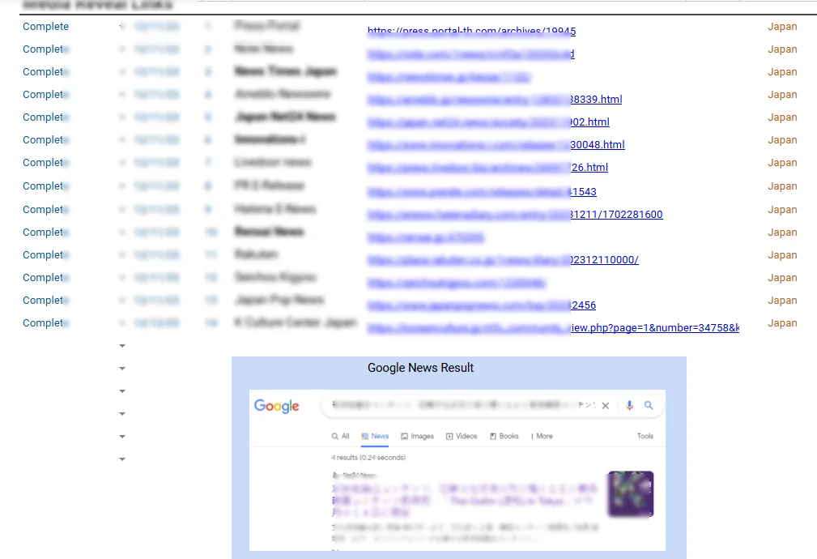Click Tools in the Google results bar
This screenshot has height=559, width=817.
tap(645, 436)
